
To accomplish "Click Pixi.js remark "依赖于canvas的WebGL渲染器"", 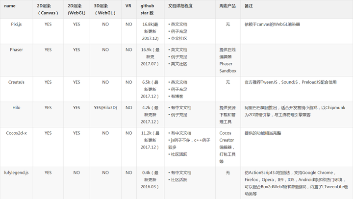I will tap(272, 24).
